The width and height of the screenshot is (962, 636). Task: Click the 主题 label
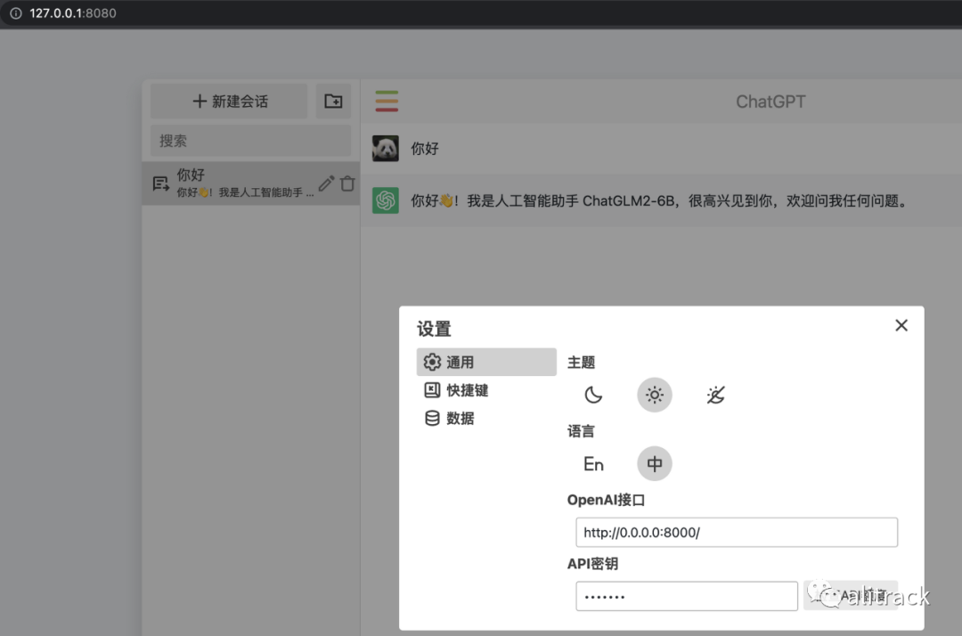coord(581,363)
